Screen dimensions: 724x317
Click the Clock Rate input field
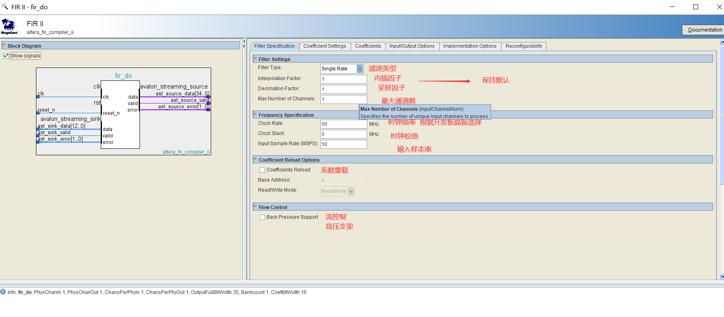click(344, 124)
